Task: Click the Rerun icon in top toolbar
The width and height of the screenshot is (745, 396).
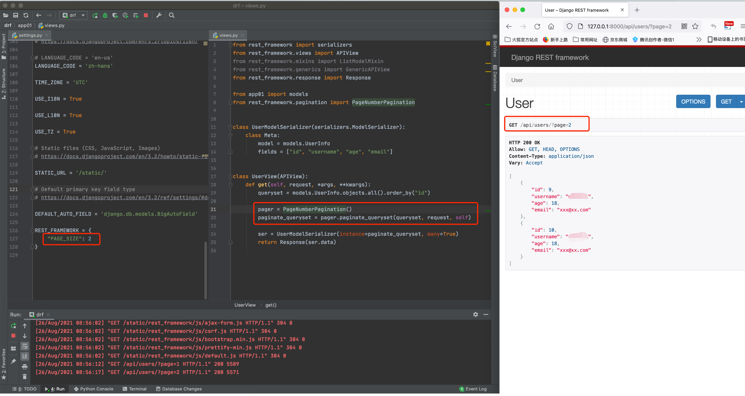Action: pyautogui.click(x=95, y=15)
